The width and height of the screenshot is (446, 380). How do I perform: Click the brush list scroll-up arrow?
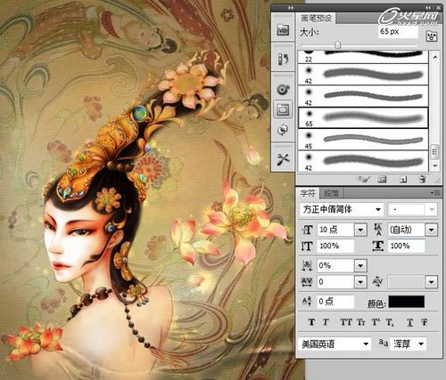pos(434,56)
